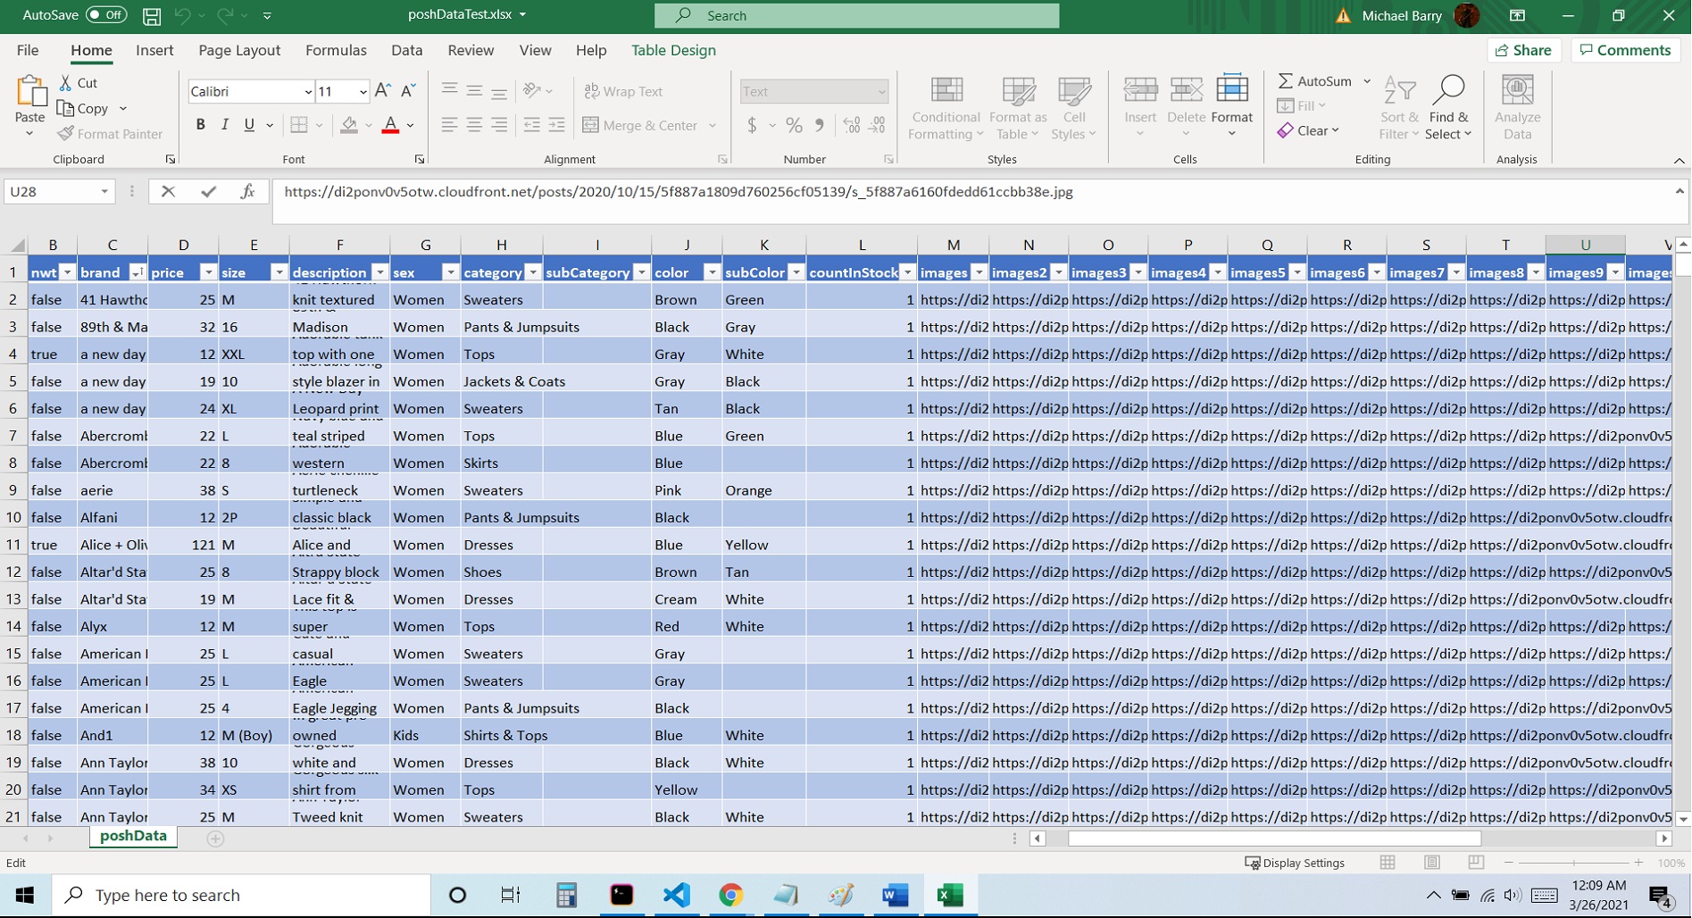1692x918 pixels.
Task: Switch to Page Break Preview icon
Action: pyautogui.click(x=1476, y=863)
